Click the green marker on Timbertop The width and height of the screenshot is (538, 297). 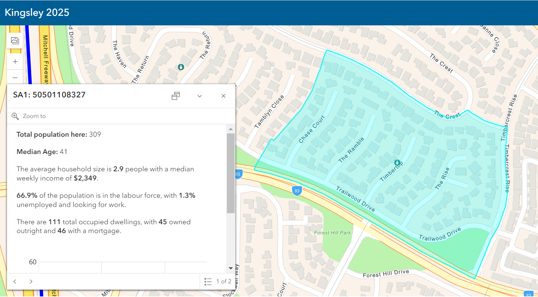397,162
